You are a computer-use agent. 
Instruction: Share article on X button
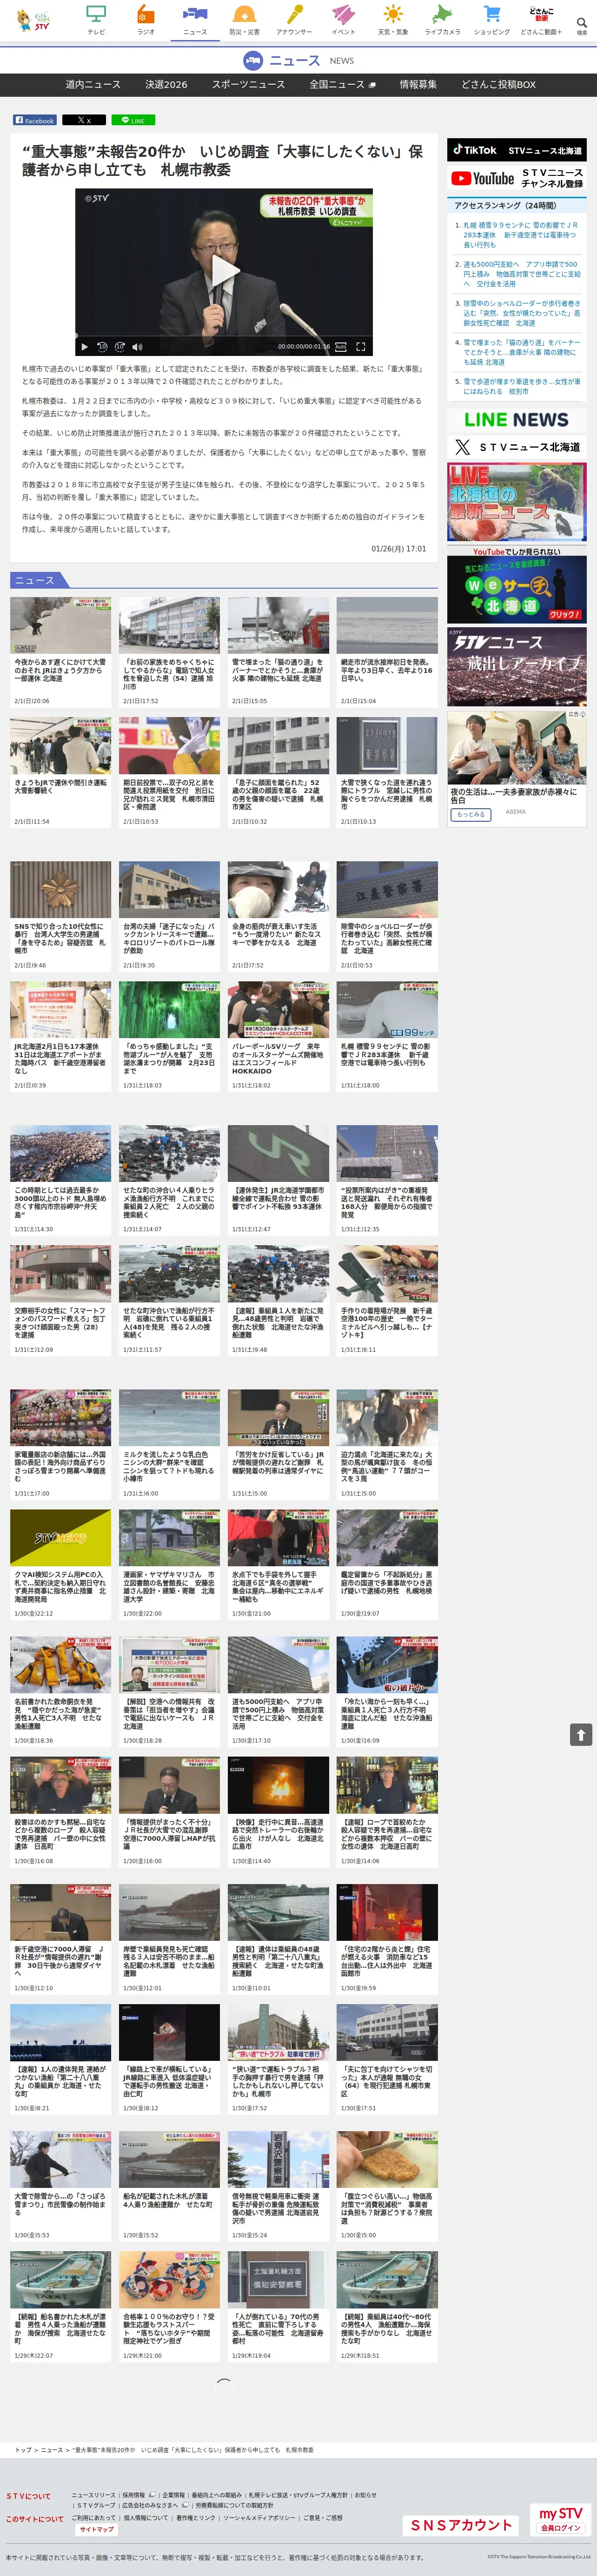click(84, 120)
